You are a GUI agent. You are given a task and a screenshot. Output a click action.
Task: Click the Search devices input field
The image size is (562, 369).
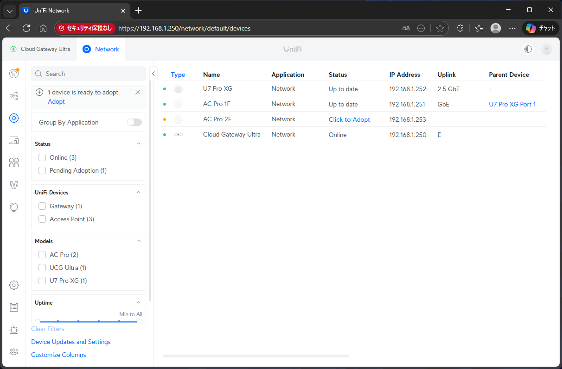pyautogui.click(x=93, y=74)
